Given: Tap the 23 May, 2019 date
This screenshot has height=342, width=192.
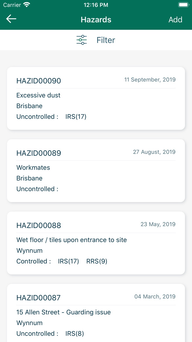Looking at the screenshot, I should (158, 224).
